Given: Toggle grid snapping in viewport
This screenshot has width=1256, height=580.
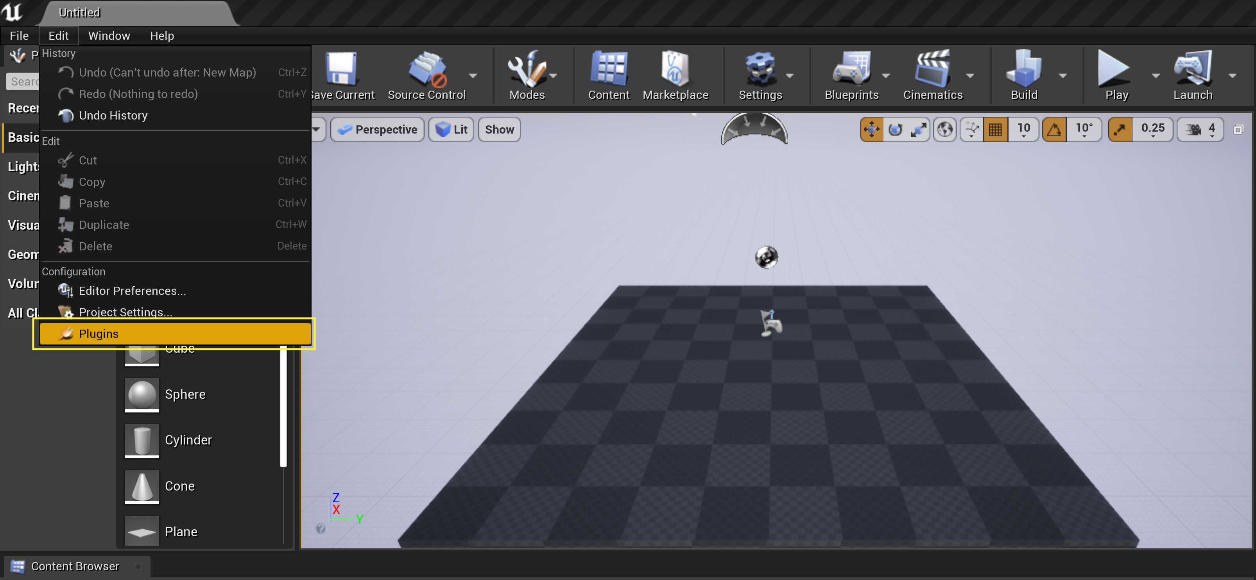Looking at the screenshot, I should [995, 130].
